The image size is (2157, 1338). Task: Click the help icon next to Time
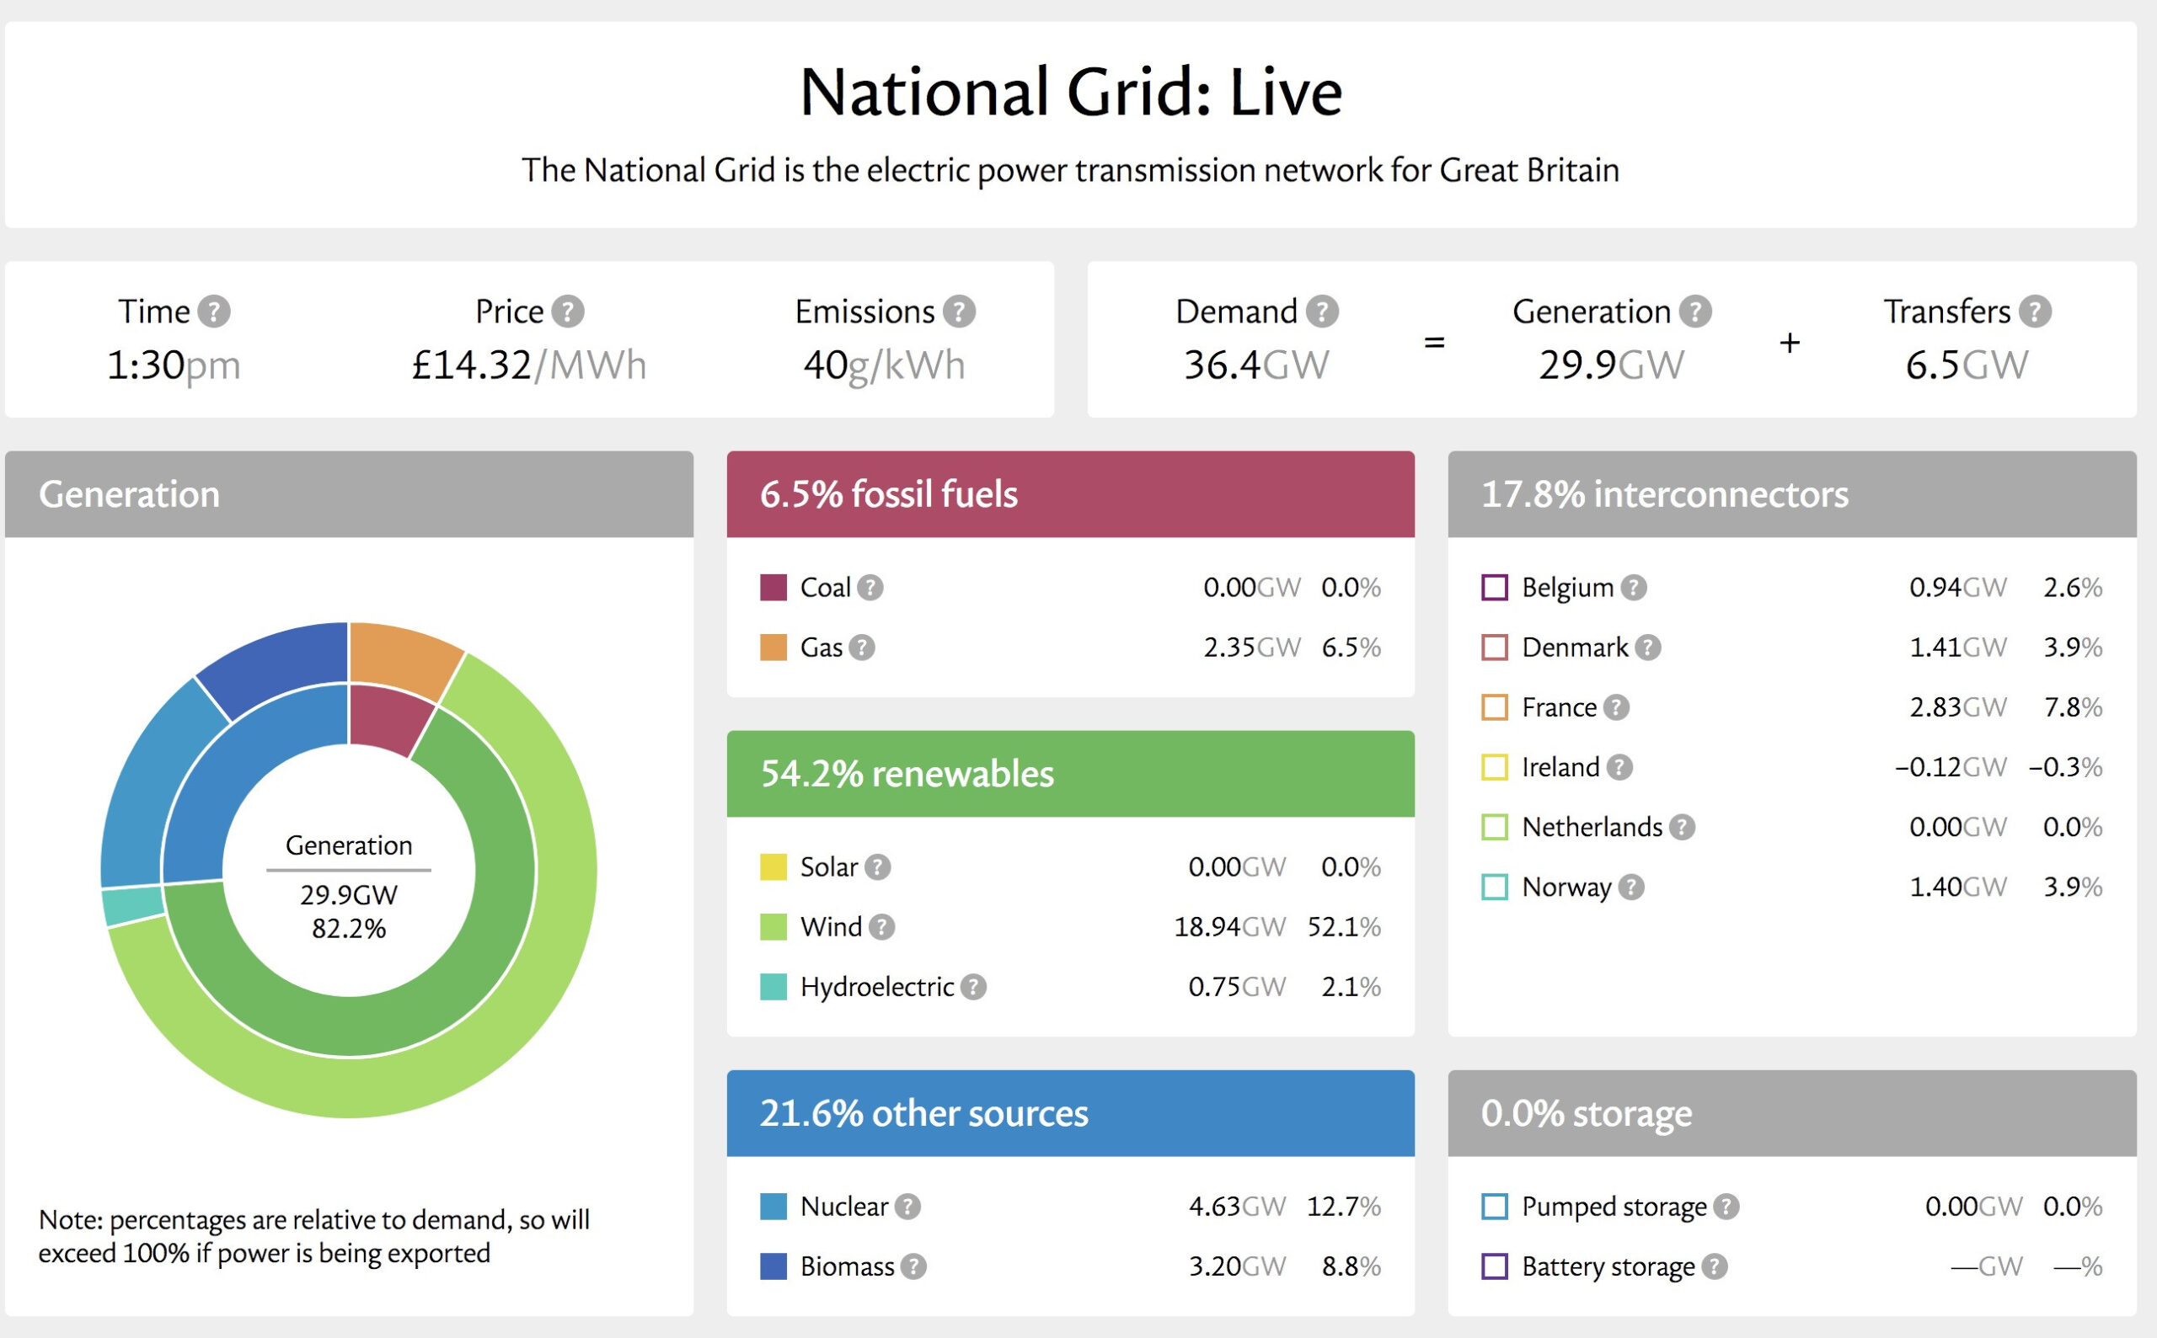tap(213, 312)
